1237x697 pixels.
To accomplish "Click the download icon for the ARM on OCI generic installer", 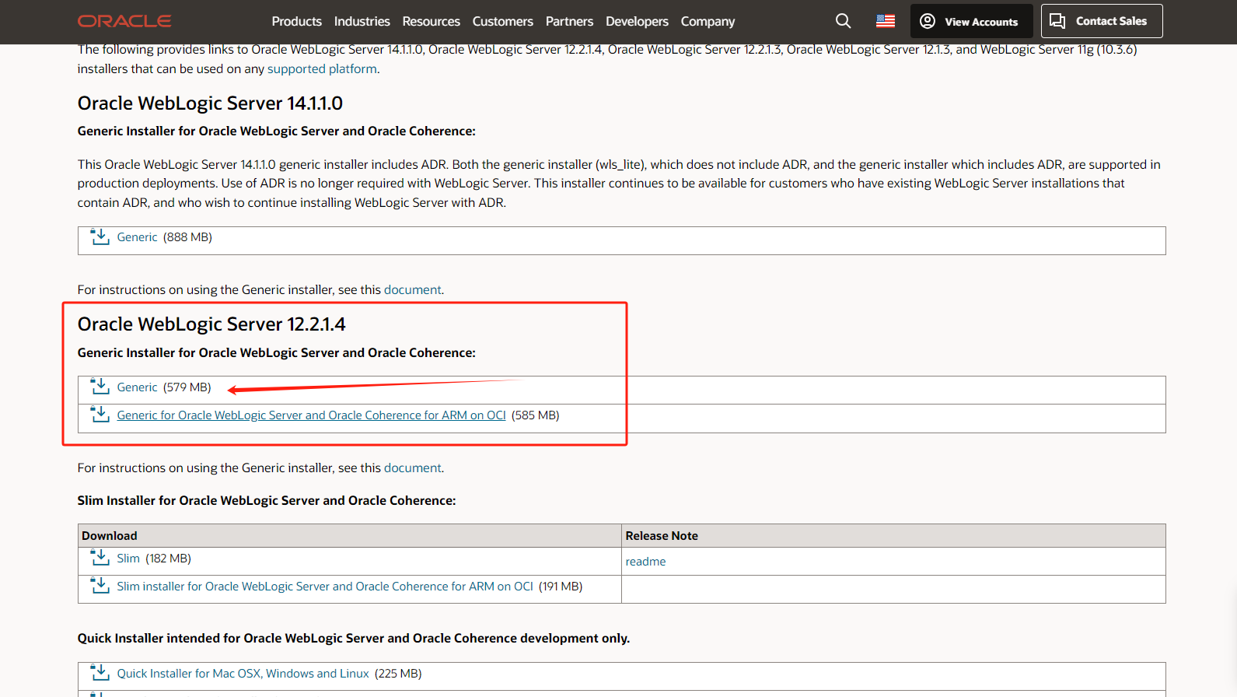I will coord(100,415).
